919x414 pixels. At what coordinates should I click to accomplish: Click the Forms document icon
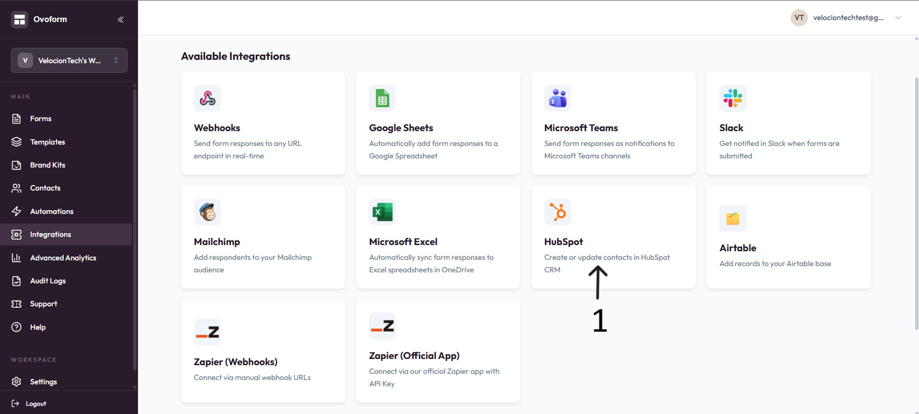click(16, 119)
